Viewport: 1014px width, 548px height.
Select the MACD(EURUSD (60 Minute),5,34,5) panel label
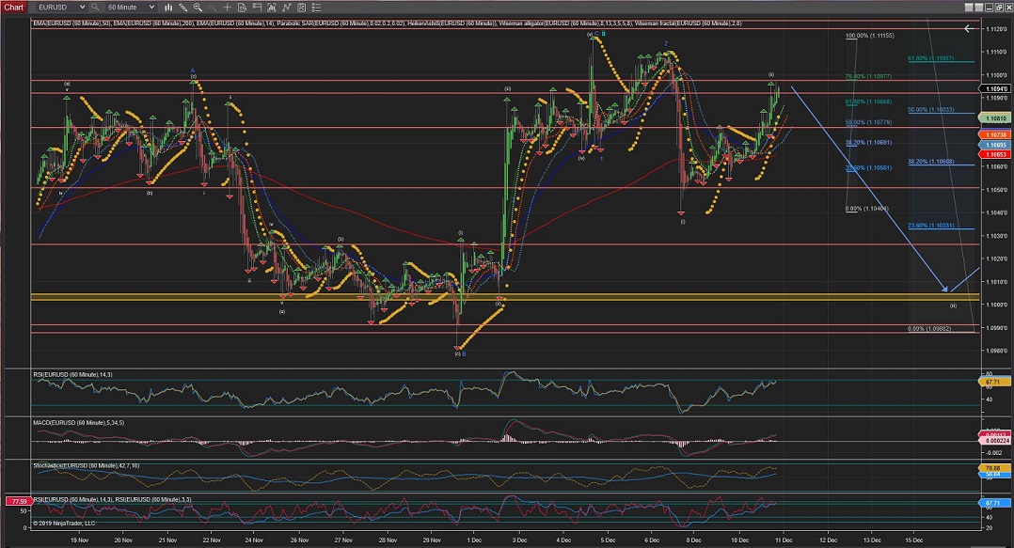coord(79,423)
